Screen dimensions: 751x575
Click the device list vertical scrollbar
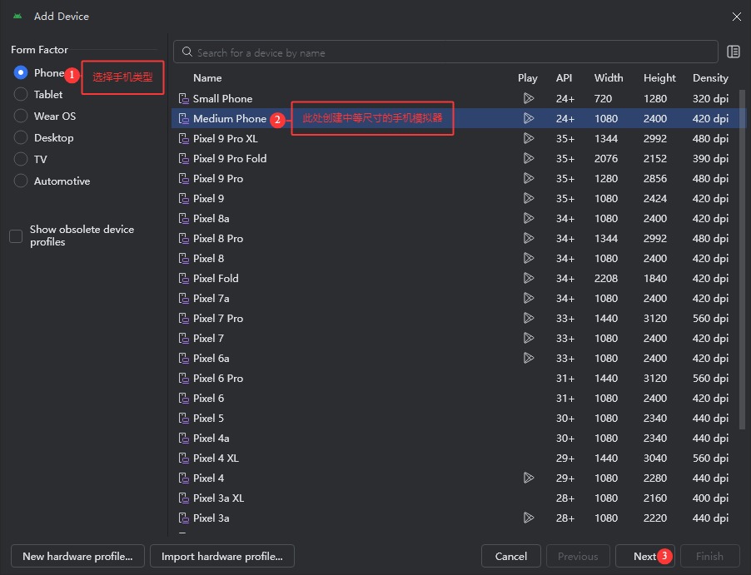coord(743,259)
